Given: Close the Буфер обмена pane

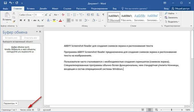Looking at the screenshot, I should (40, 32).
